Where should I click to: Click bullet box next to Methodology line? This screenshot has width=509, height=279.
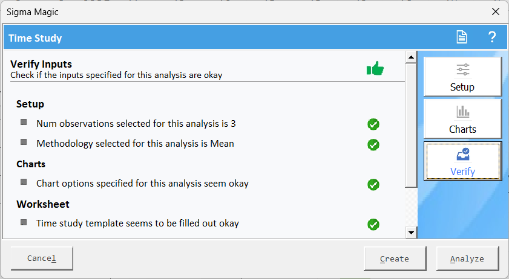24,142
